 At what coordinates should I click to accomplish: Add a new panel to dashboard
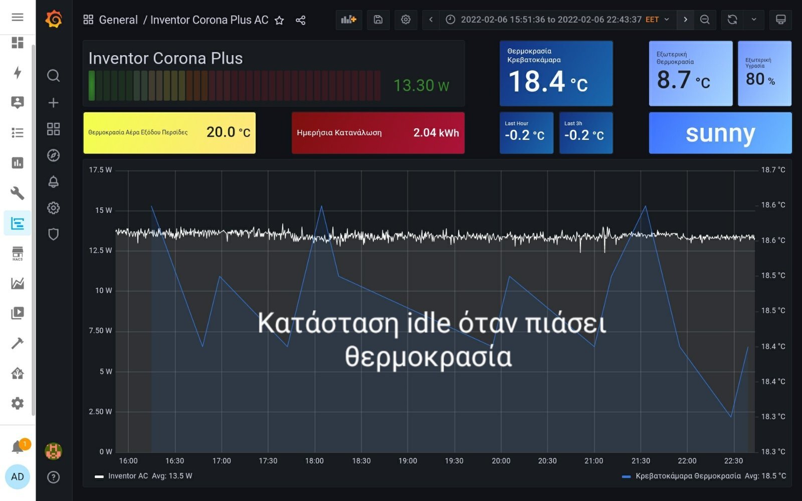pyautogui.click(x=348, y=20)
